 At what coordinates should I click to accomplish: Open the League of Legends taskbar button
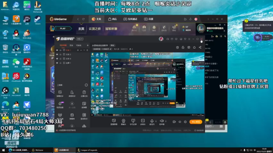point(87,150)
